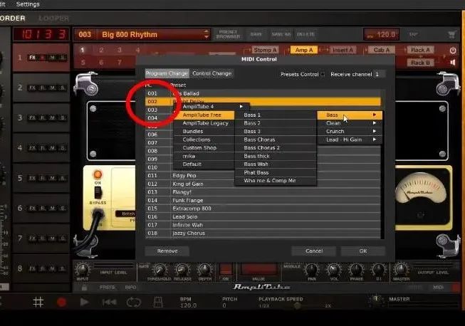Click the noise gate THRESHOLD knob
Image resolution: width=465 pixels, height=326 pixels.
point(160,270)
